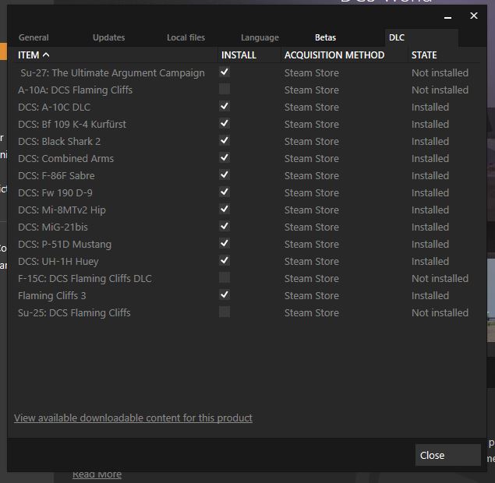
Task: Open the Updates tab
Action: click(108, 37)
